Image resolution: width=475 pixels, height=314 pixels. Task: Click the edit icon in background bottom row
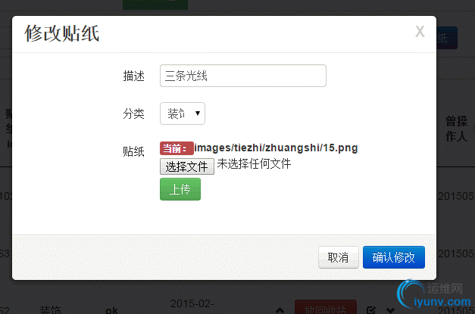370,310
